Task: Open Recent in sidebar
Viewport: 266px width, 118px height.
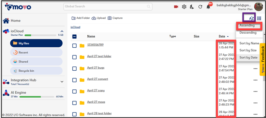Action: (36, 53)
